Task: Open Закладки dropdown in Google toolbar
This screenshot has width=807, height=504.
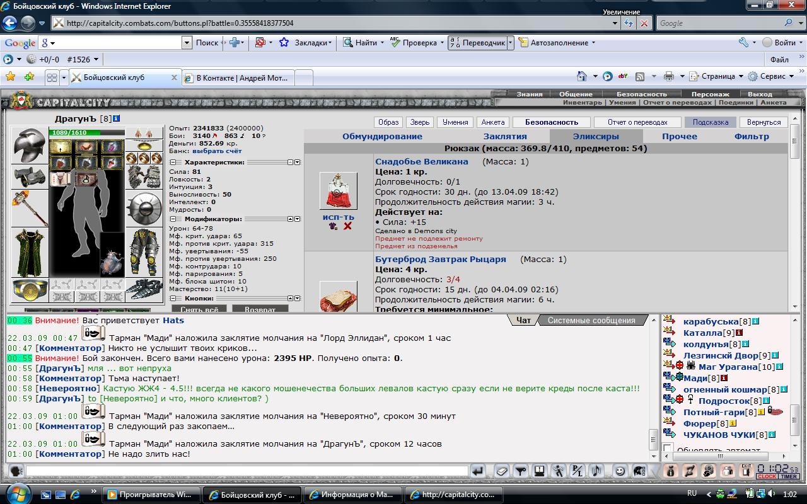Action: (x=313, y=43)
